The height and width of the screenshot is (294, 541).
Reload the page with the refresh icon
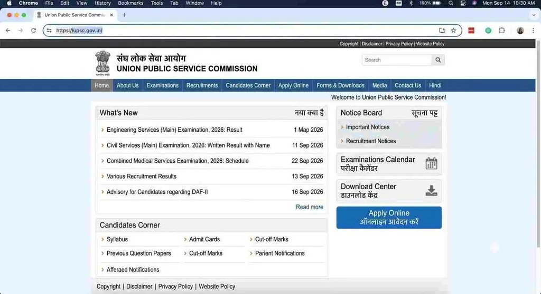[x=33, y=30]
